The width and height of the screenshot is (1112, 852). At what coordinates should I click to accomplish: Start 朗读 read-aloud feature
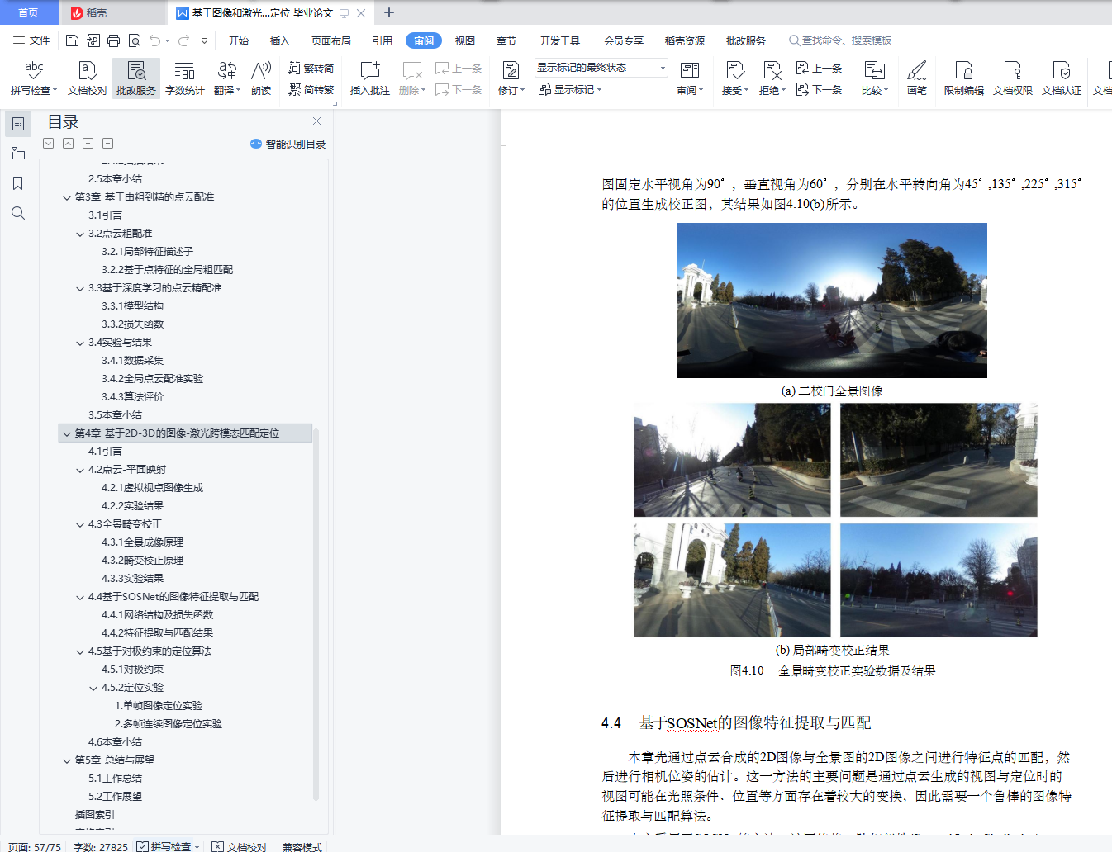pyautogui.click(x=261, y=78)
